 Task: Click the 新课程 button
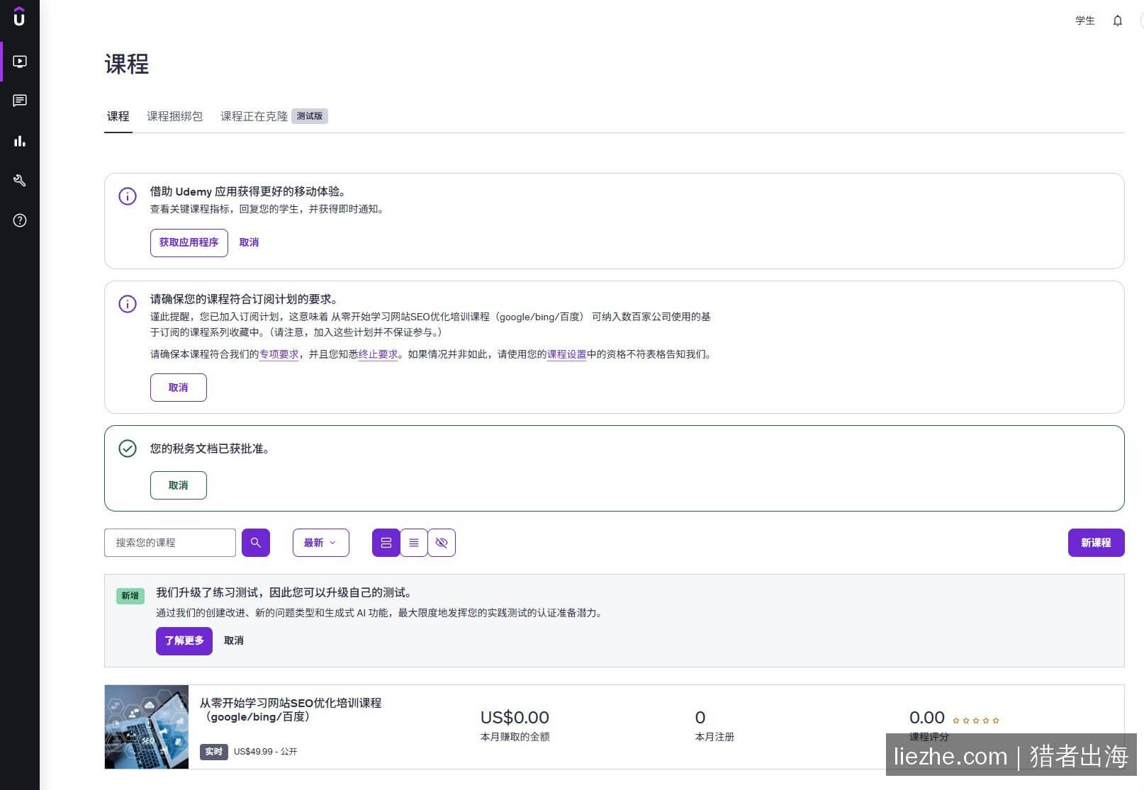(1096, 543)
